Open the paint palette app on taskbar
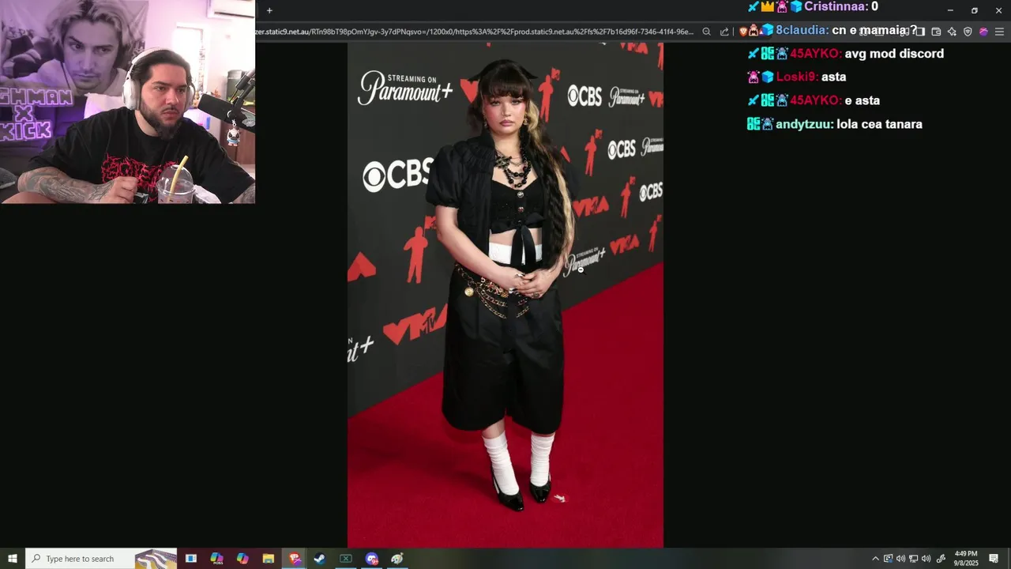 tap(397, 559)
